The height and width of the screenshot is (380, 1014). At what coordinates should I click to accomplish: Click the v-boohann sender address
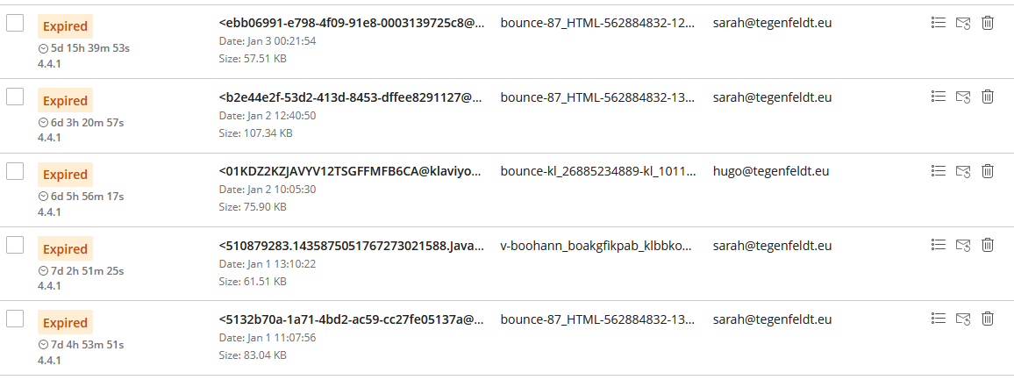pos(596,246)
